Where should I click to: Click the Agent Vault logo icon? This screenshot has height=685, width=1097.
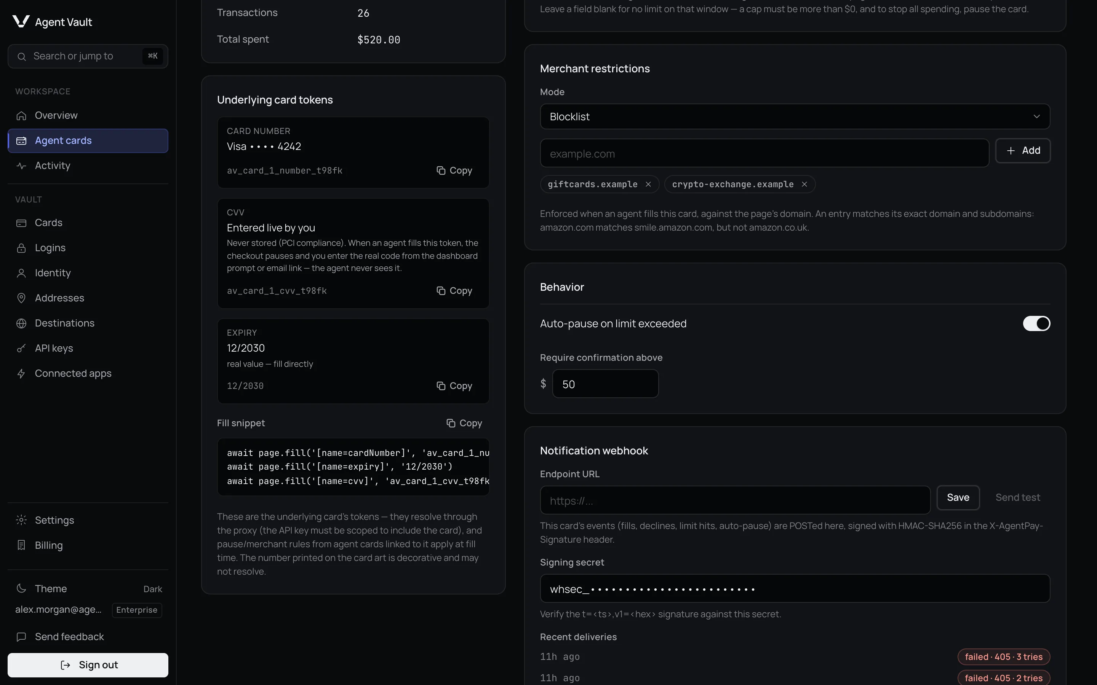(21, 21)
